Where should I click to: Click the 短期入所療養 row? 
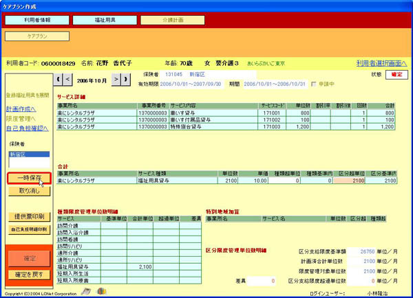point(129,280)
